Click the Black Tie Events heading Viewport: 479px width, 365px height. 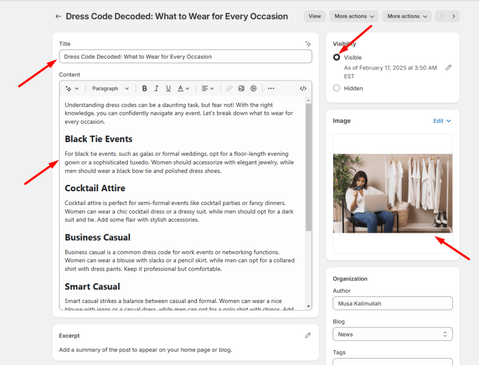pos(98,139)
